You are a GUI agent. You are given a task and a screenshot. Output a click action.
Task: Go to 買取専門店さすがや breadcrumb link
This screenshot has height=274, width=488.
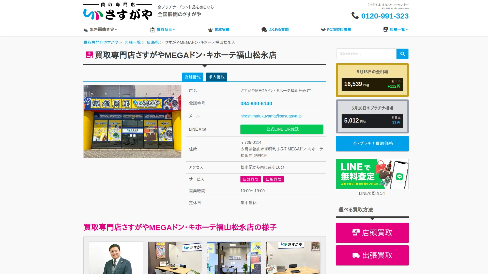click(x=101, y=42)
